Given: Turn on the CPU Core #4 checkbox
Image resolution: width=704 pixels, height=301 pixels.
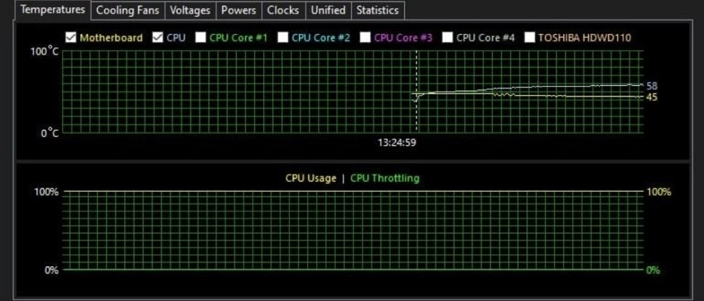Looking at the screenshot, I should (x=448, y=37).
